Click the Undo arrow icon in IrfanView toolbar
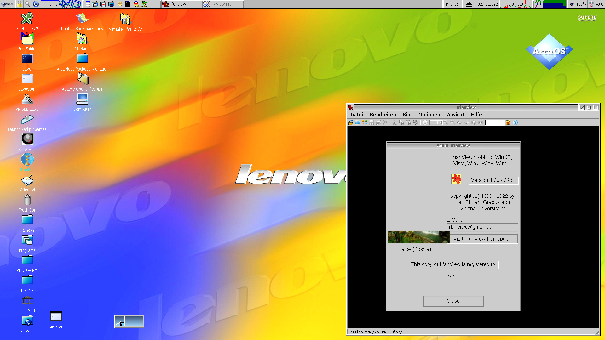 (x=416, y=123)
